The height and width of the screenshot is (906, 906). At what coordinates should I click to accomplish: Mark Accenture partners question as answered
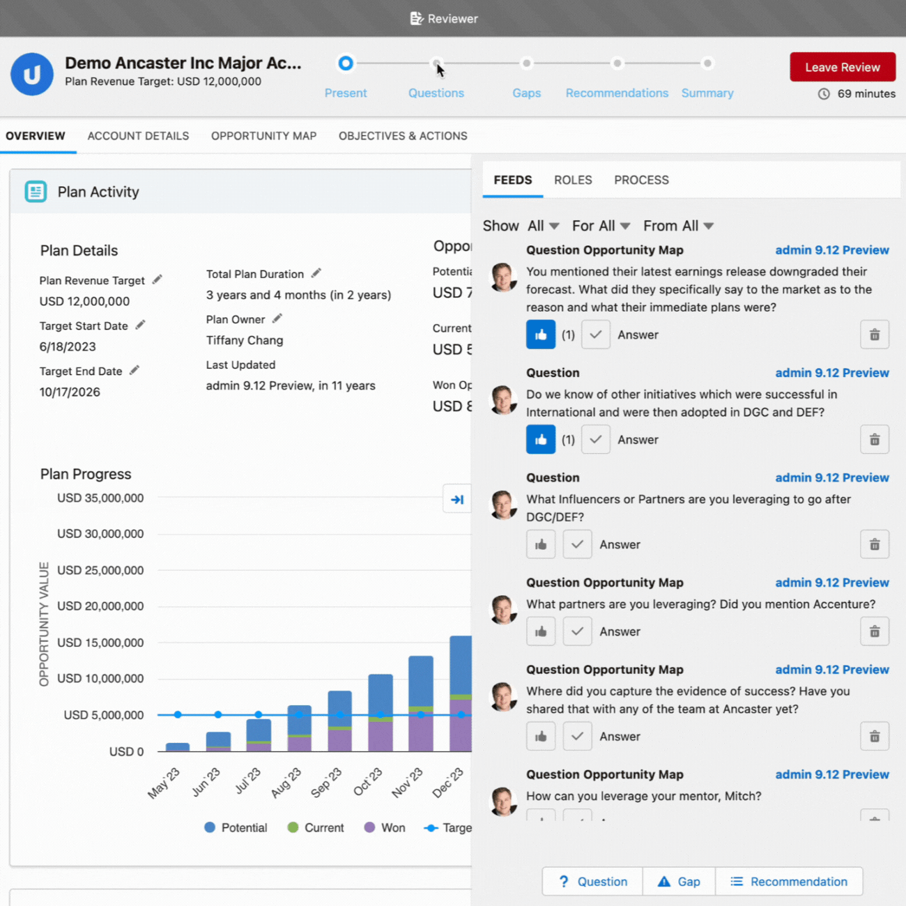(x=577, y=631)
